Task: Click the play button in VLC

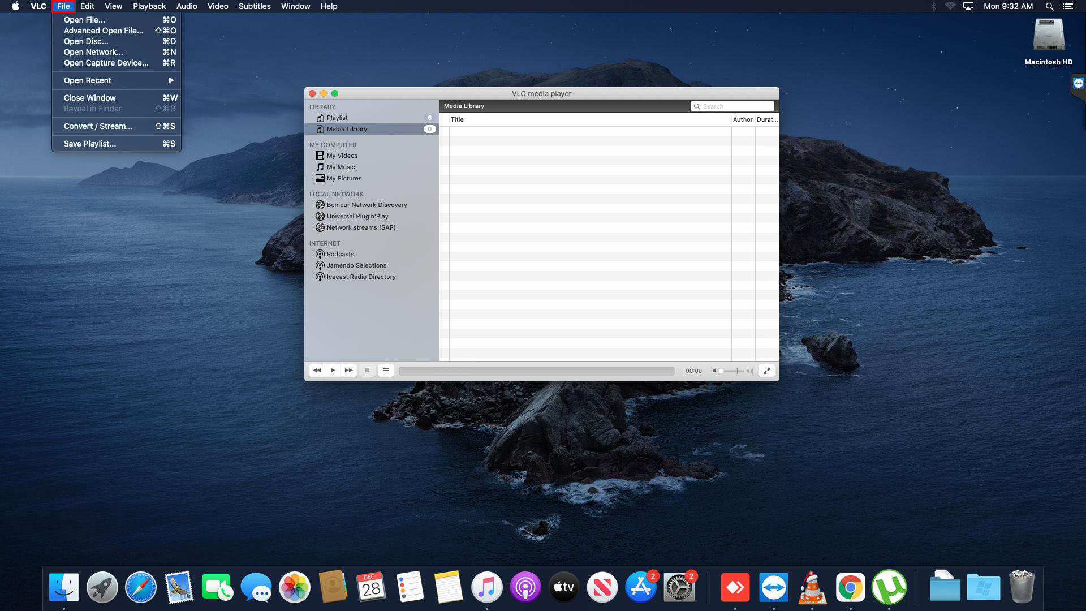Action: tap(333, 371)
